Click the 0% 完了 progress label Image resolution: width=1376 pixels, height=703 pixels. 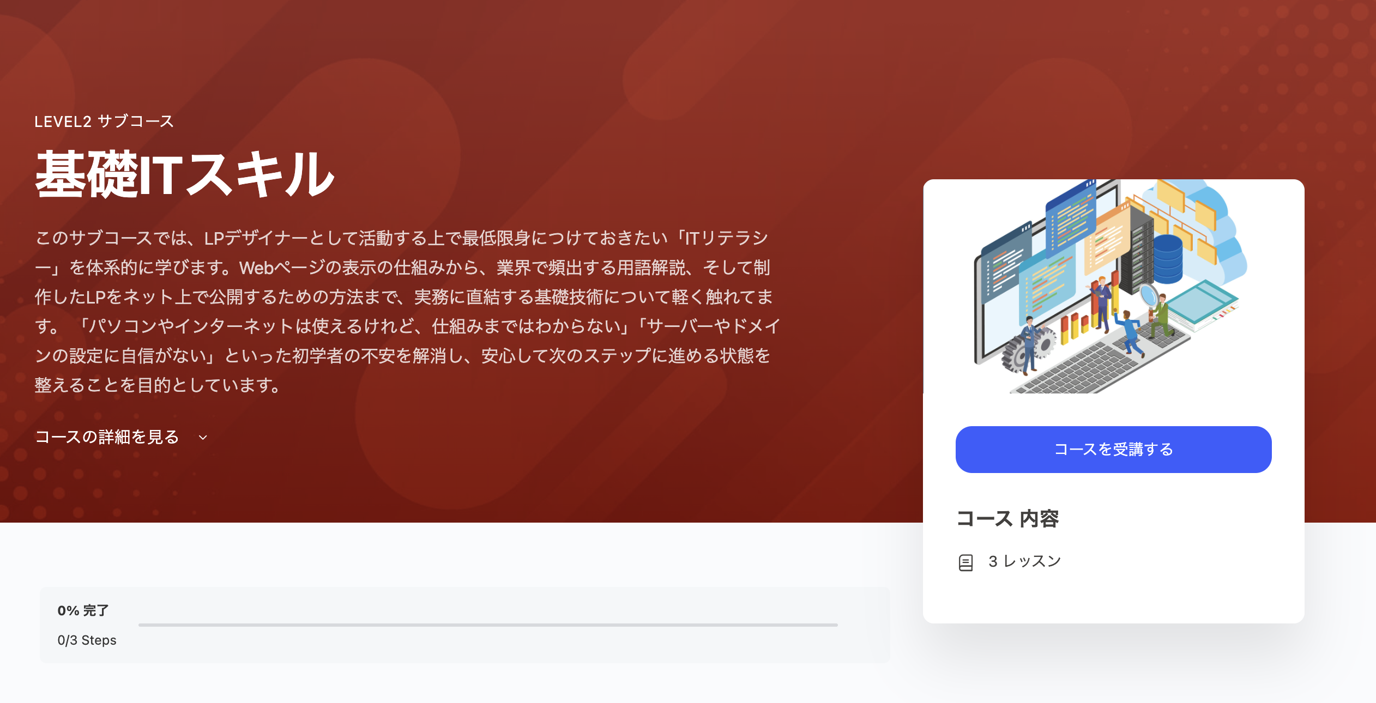pyautogui.click(x=83, y=610)
